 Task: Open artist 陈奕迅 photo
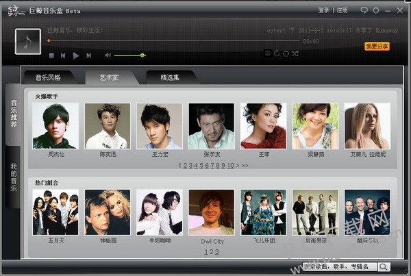108,126
